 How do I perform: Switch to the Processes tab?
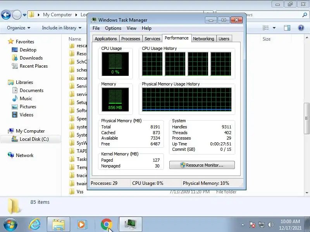point(131,39)
